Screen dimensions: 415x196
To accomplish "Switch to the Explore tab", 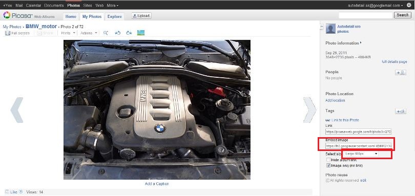I will click(115, 16).
